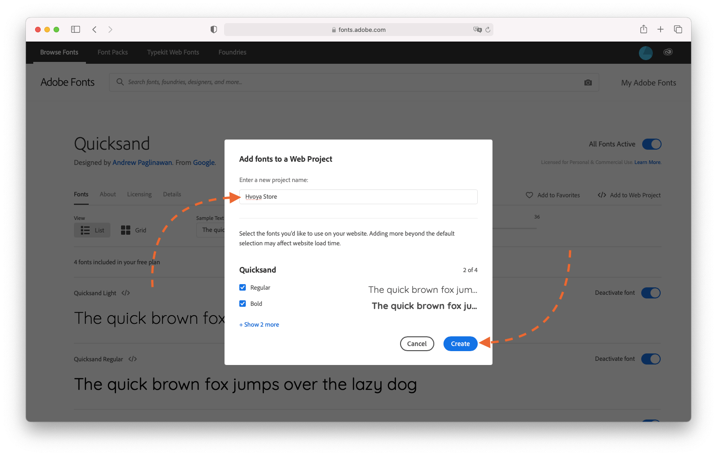Open the Foundries tab
The image size is (717, 456).
tap(232, 52)
